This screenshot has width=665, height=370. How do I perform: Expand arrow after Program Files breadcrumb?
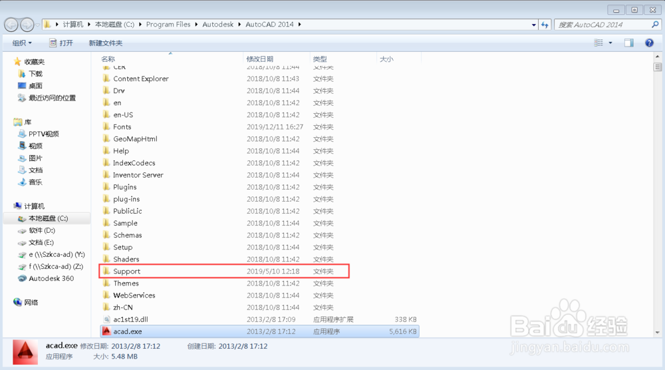point(196,25)
